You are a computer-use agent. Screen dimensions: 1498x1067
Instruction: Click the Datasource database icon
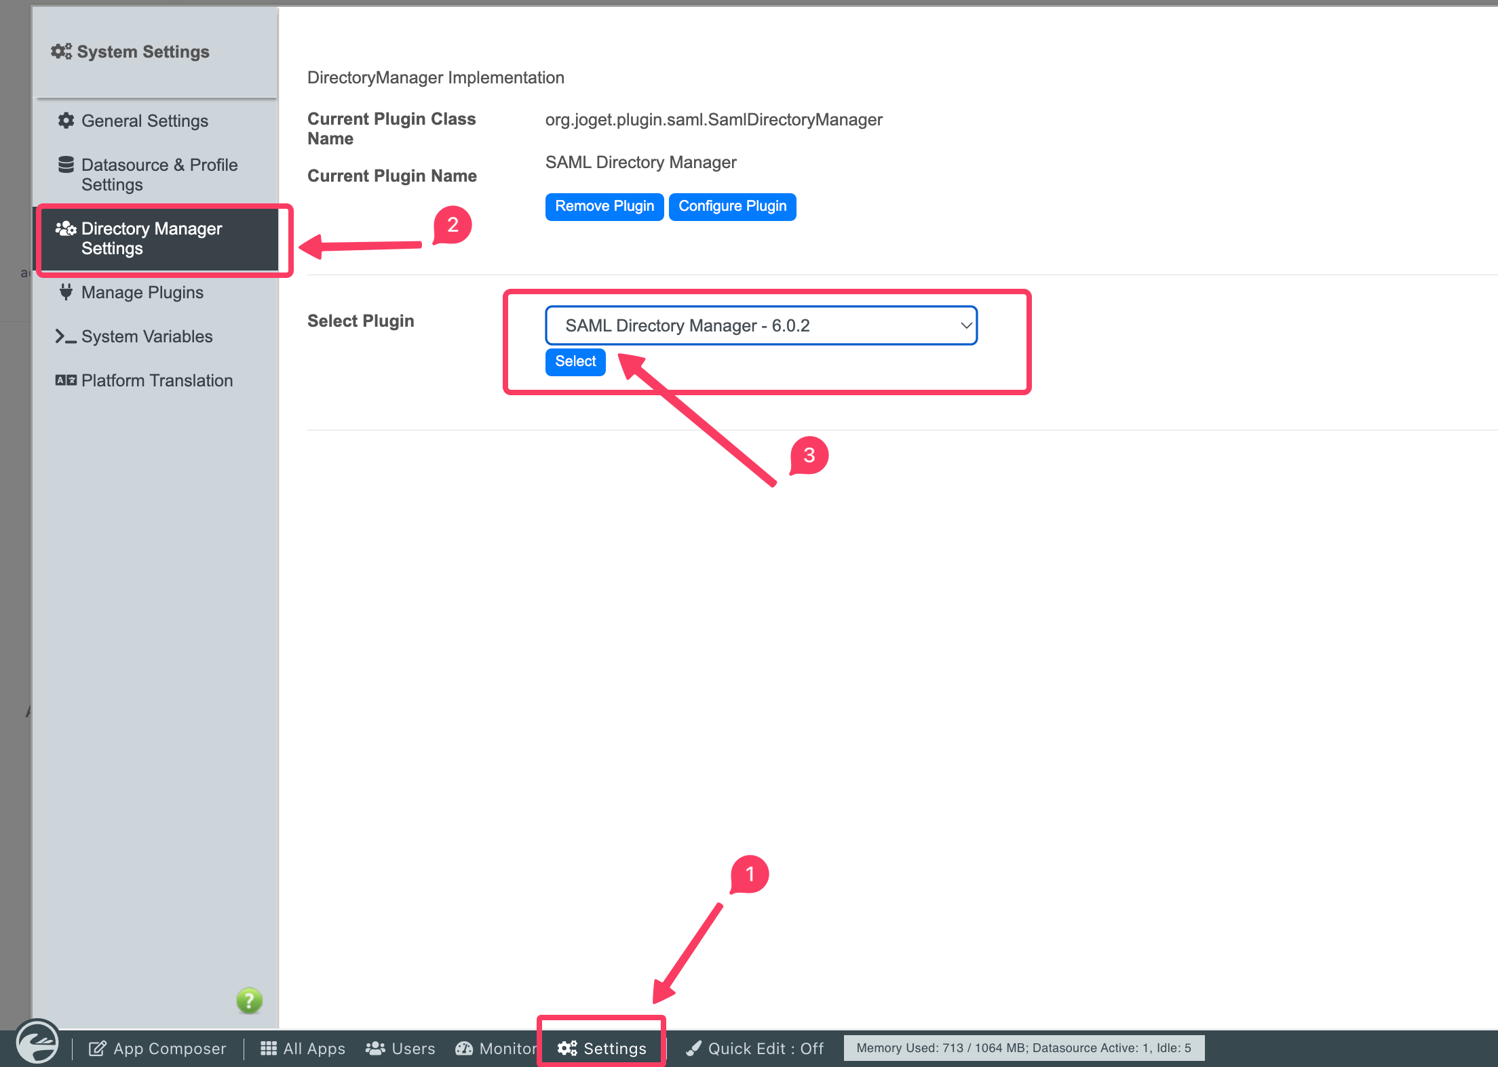pyautogui.click(x=66, y=165)
